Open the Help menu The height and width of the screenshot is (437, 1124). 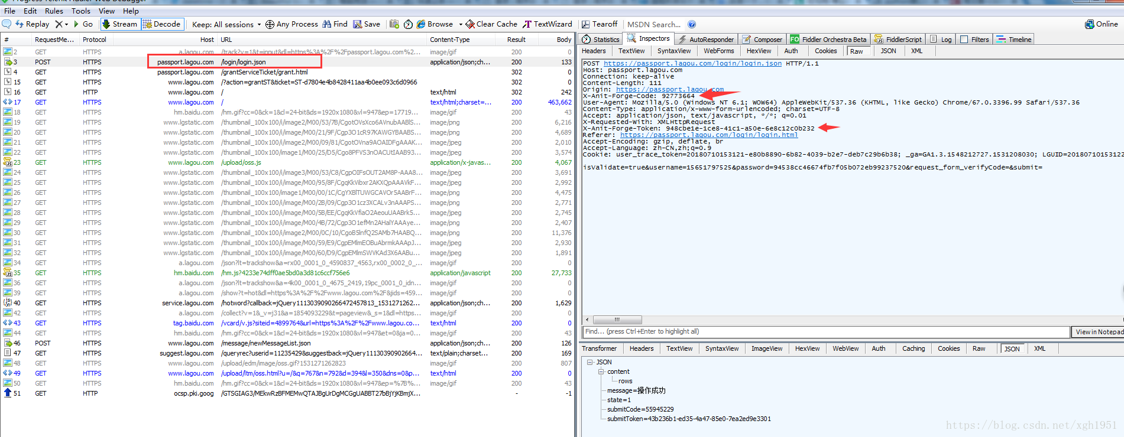131,11
